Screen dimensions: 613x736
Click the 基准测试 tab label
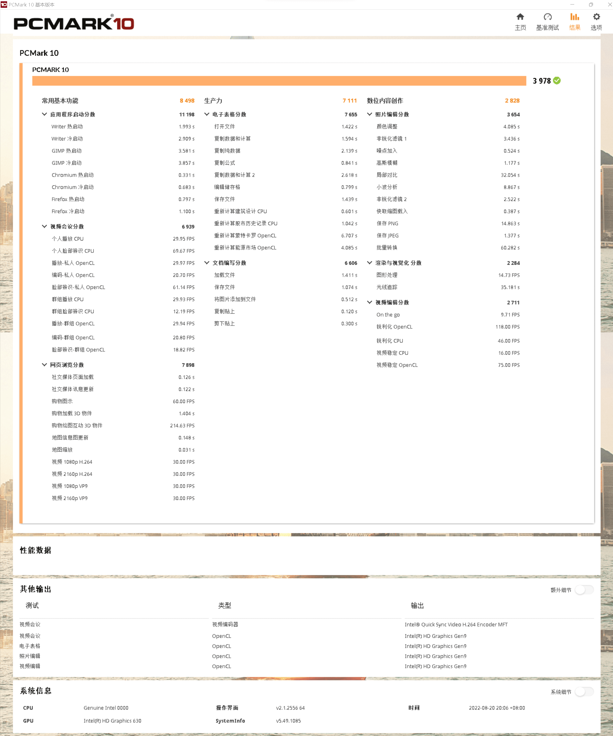click(547, 28)
